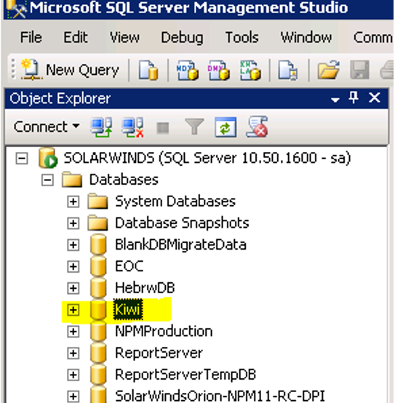Click the BlankDBMigrateData database cylinder icon
Screen dimensions: 395x403
98,244
